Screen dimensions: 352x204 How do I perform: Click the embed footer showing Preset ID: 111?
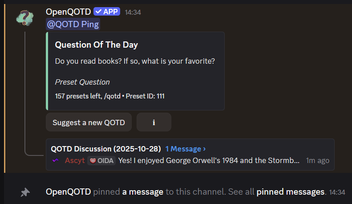tap(109, 96)
